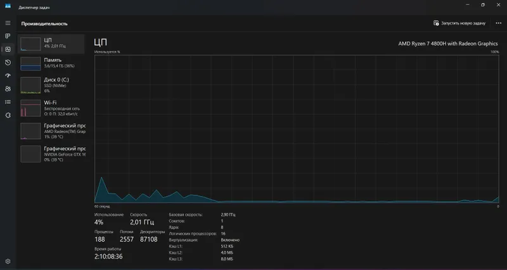
Task: Click the three-dot more options button
Action: point(498,23)
